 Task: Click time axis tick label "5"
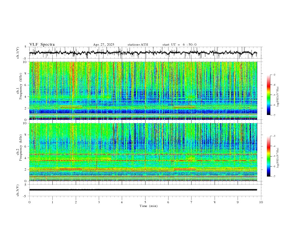pyautogui.click(x=145, y=202)
